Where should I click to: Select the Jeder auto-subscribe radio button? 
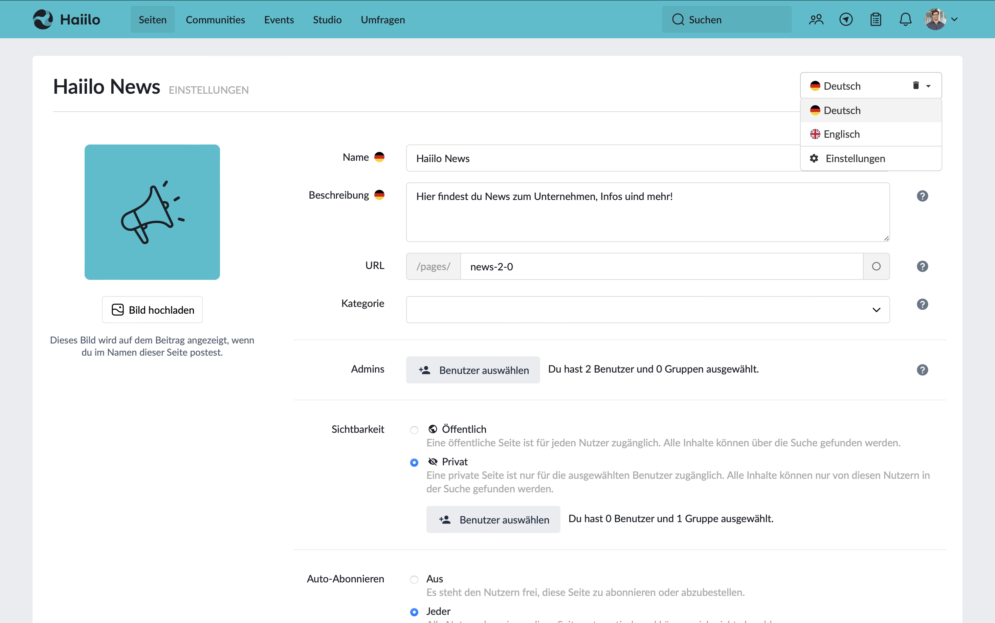pos(414,612)
